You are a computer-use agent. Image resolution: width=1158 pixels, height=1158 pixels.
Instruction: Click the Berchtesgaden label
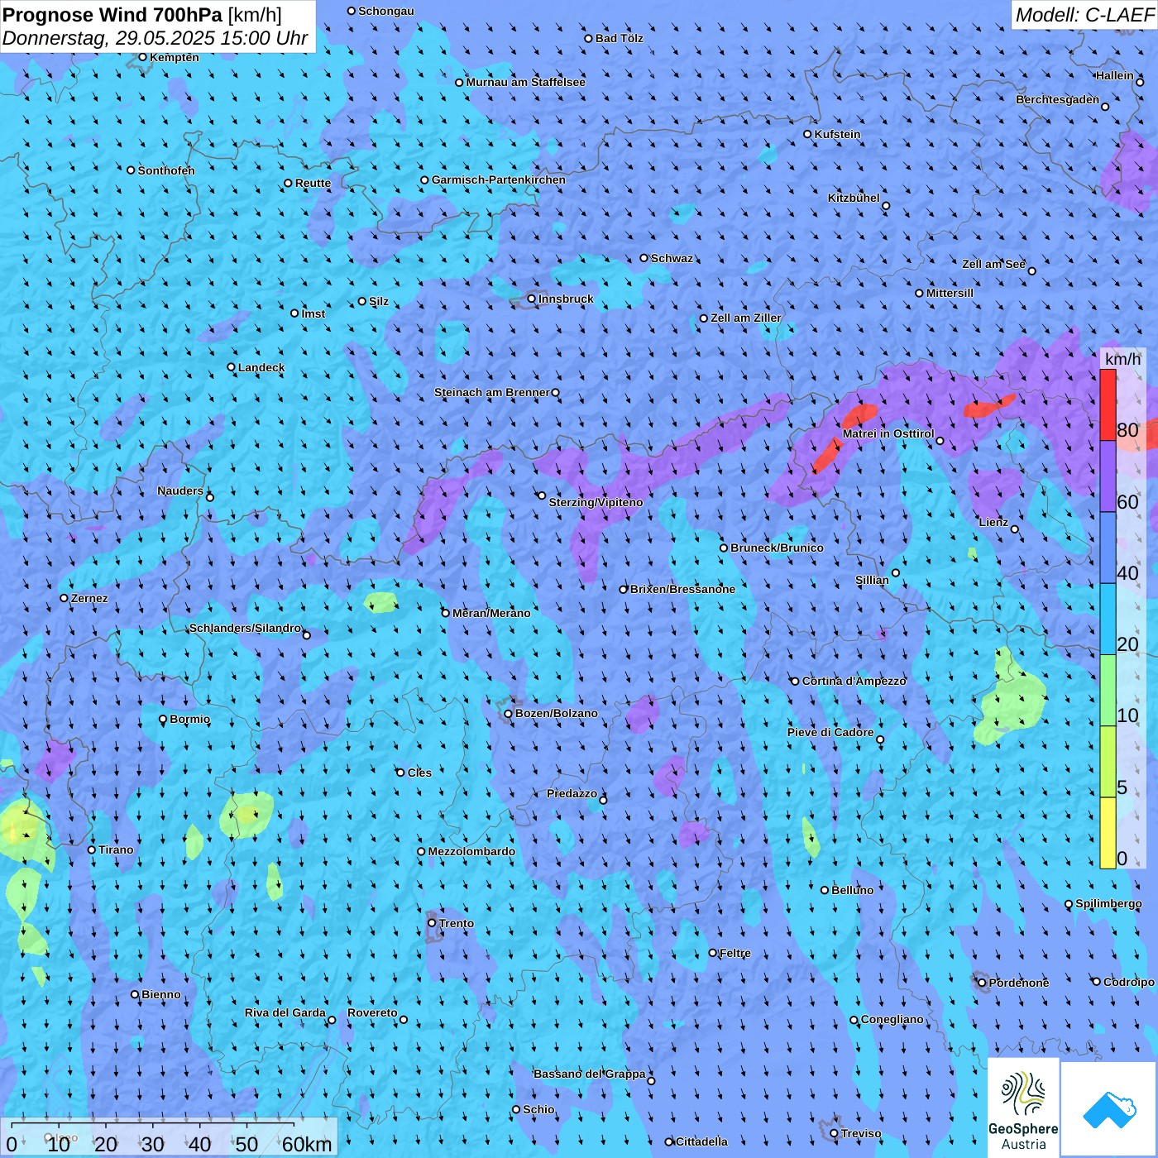(1058, 99)
